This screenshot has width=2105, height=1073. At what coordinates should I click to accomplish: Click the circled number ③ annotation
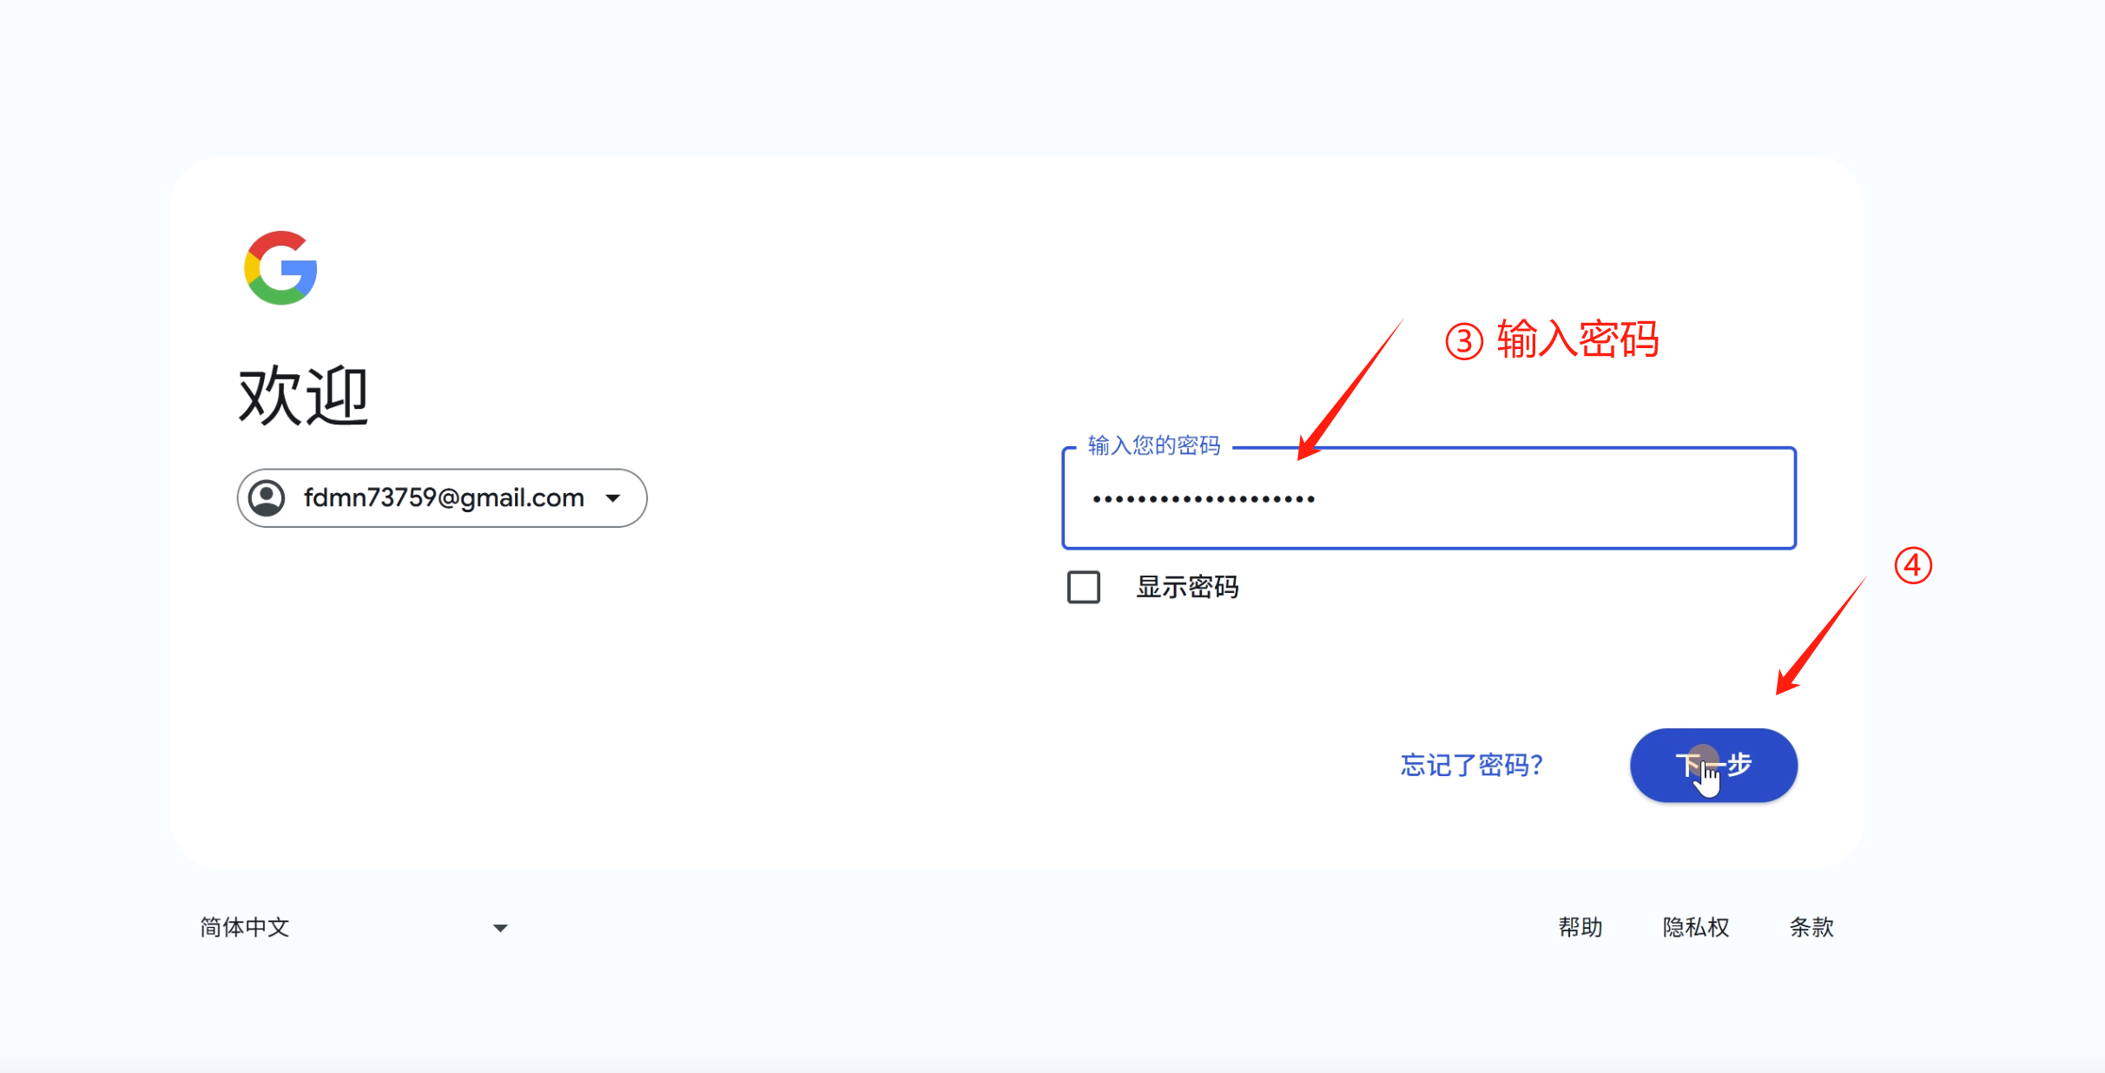(1464, 341)
